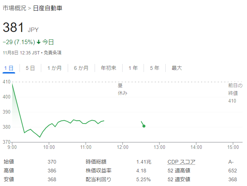Click the CDP score value A-
The width and height of the screenshot is (247, 186).
pyautogui.click(x=231, y=162)
